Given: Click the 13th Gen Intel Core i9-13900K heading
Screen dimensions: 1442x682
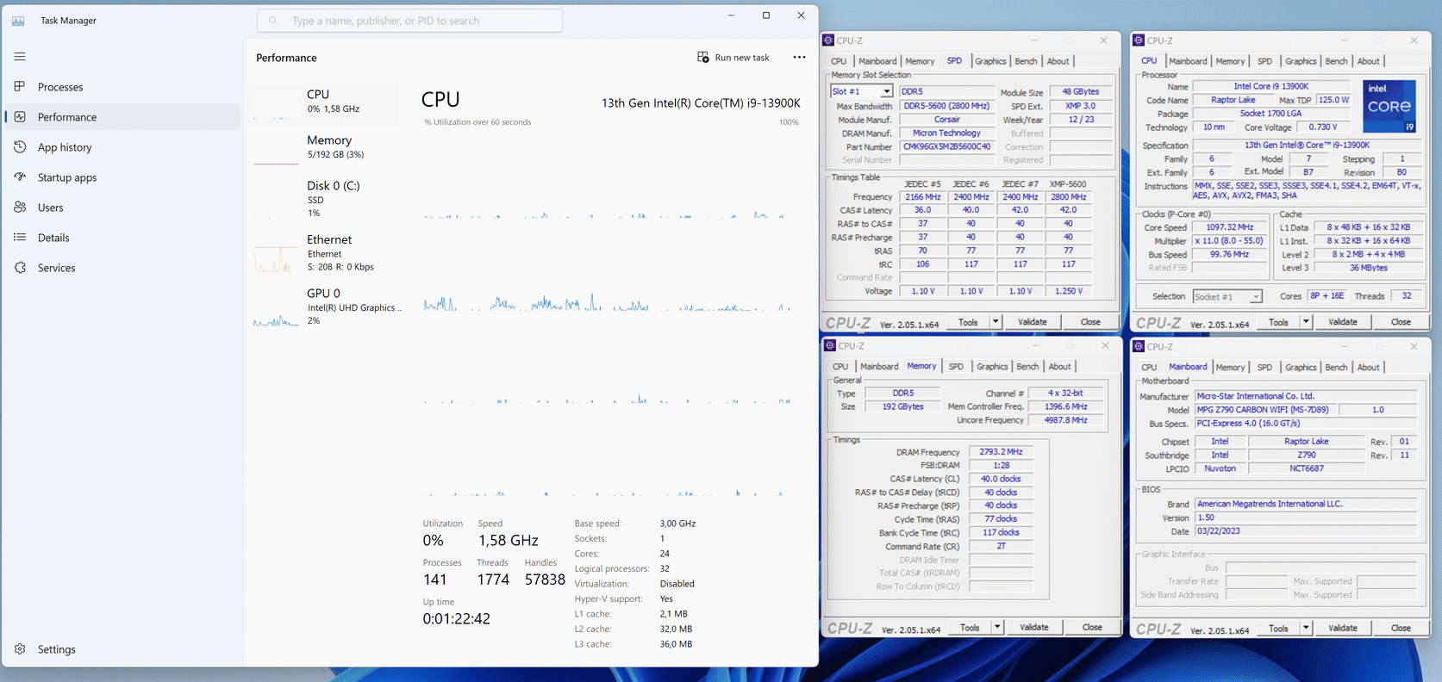Looking at the screenshot, I should pyautogui.click(x=701, y=103).
